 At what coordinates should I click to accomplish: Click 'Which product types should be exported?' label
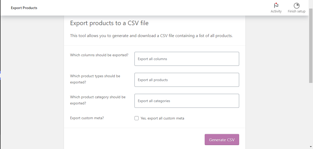tap(95, 79)
